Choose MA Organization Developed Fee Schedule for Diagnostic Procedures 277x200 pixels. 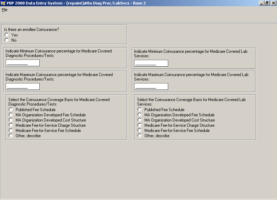11,115
